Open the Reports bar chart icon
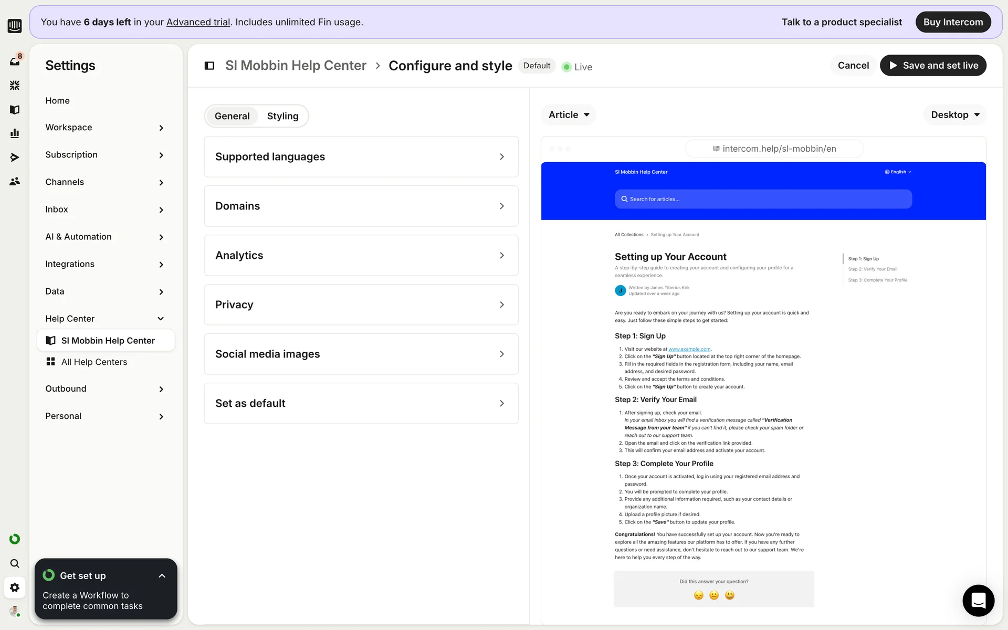Screen dimensions: 1008x630 coord(15,133)
